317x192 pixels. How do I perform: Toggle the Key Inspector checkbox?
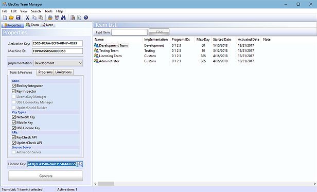pos(14,91)
